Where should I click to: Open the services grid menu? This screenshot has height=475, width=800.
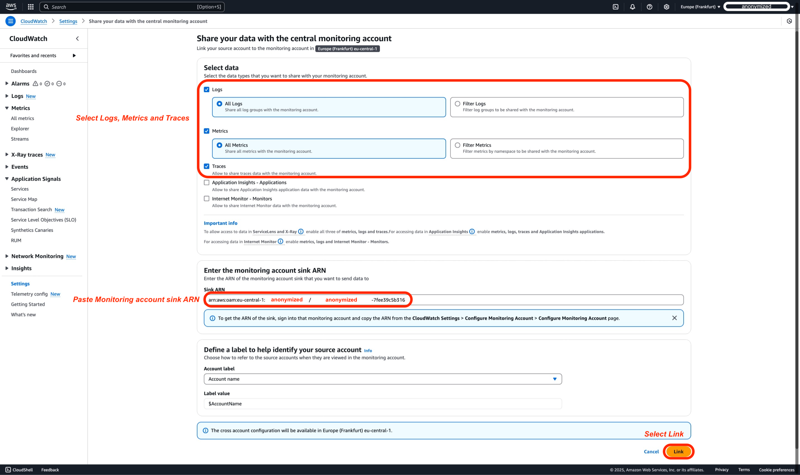pos(31,7)
